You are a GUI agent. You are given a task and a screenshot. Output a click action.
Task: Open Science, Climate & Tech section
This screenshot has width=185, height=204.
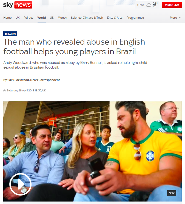87,18
